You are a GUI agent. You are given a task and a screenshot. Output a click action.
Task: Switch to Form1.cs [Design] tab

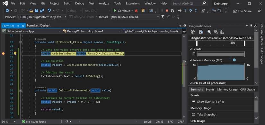click(39, 26)
